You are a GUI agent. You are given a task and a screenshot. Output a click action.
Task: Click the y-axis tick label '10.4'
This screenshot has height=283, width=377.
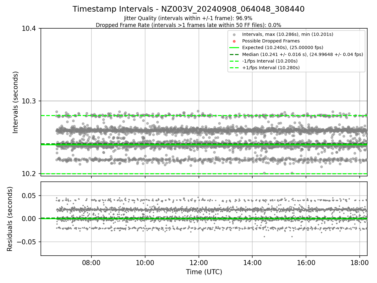point(29,29)
